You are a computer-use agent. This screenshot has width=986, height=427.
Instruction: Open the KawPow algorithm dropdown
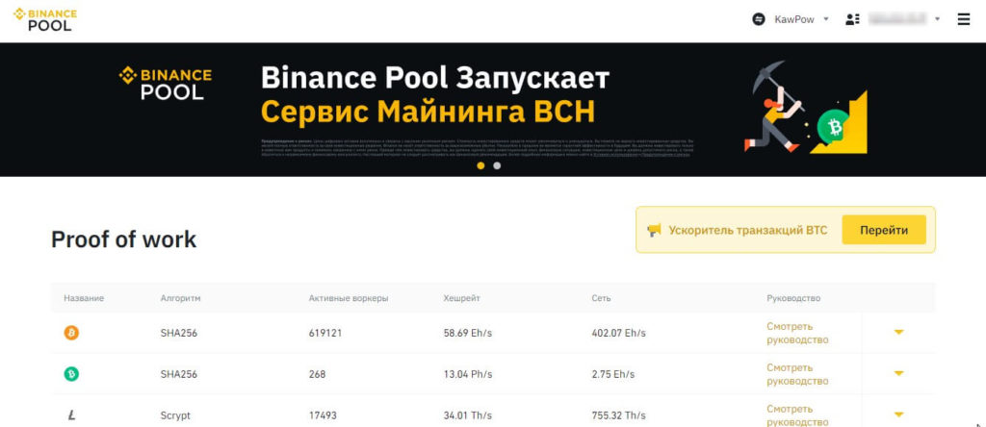tap(825, 19)
